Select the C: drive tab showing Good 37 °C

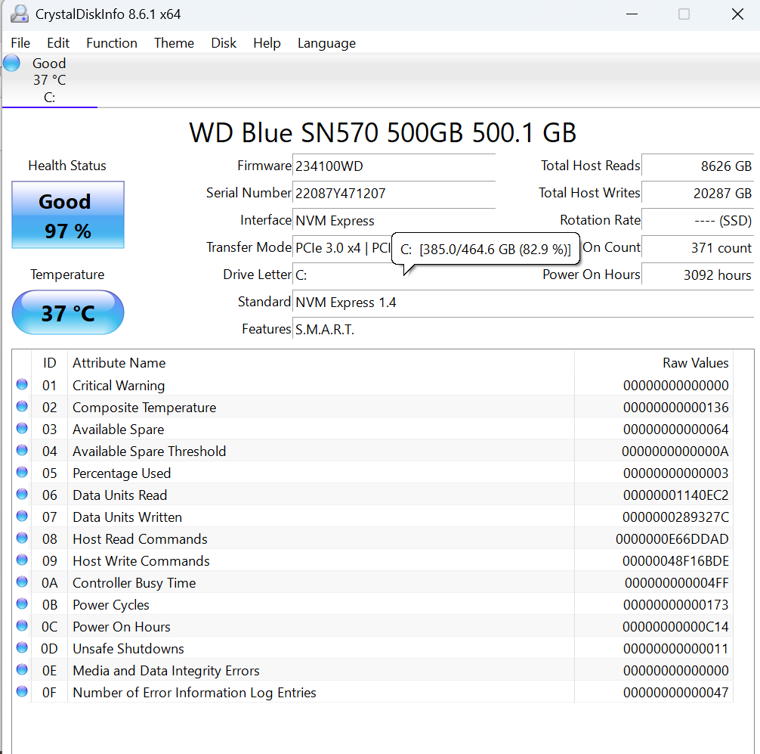point(49,80)
